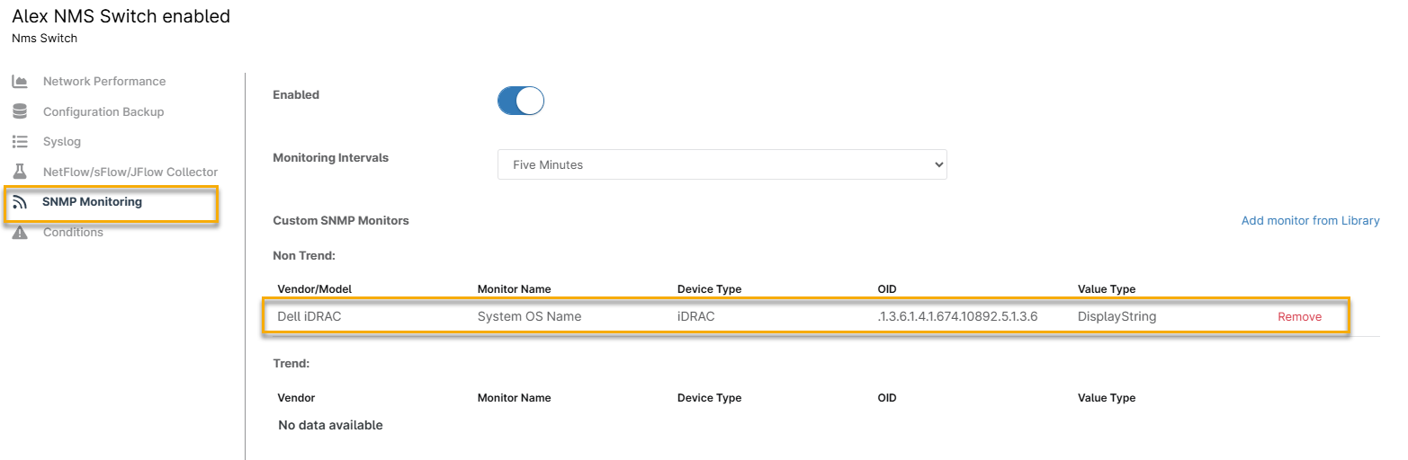Go to the Syslog section
The height and width of the screenshot is (460, 1408).
point(62,142)
